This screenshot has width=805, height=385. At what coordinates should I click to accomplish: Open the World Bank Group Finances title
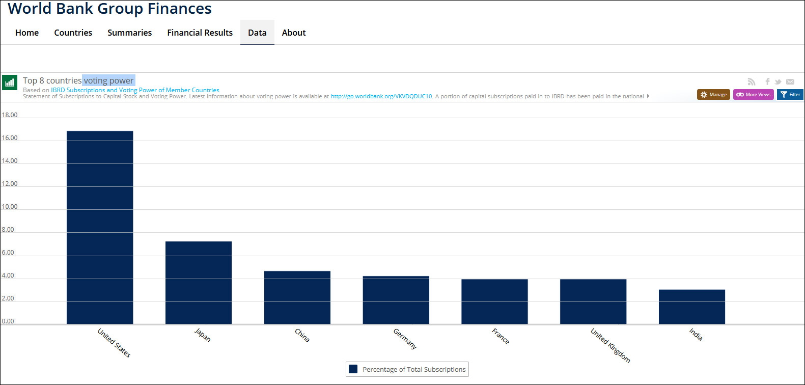[x=109, y=9]
